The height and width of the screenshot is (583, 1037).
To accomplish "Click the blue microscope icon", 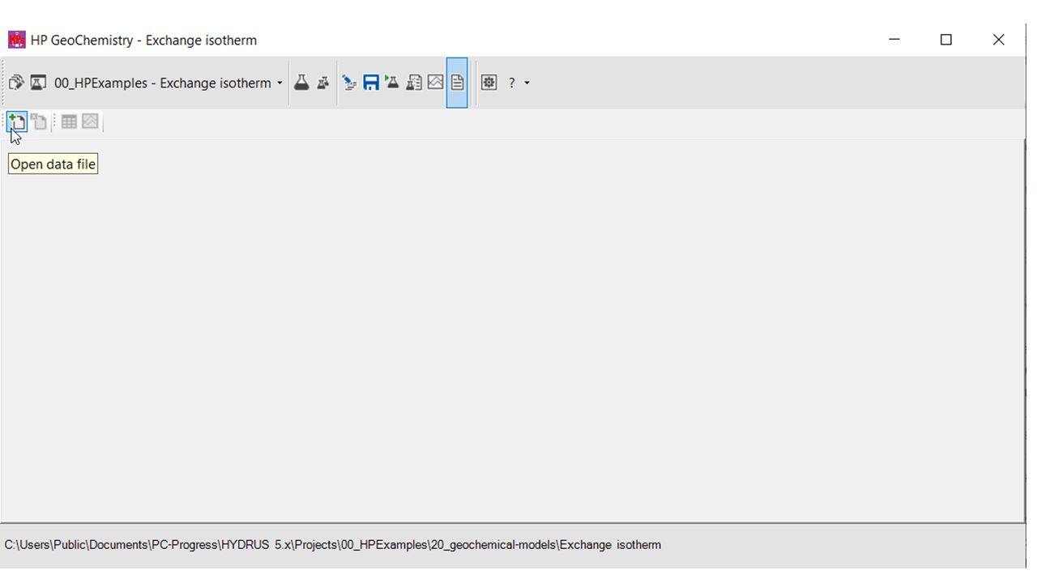I will 349,83.
